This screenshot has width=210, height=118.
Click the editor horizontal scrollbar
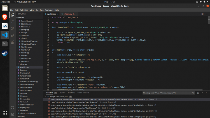[127, 90]
